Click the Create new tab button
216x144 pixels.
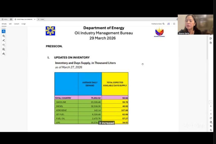point(41,19)
